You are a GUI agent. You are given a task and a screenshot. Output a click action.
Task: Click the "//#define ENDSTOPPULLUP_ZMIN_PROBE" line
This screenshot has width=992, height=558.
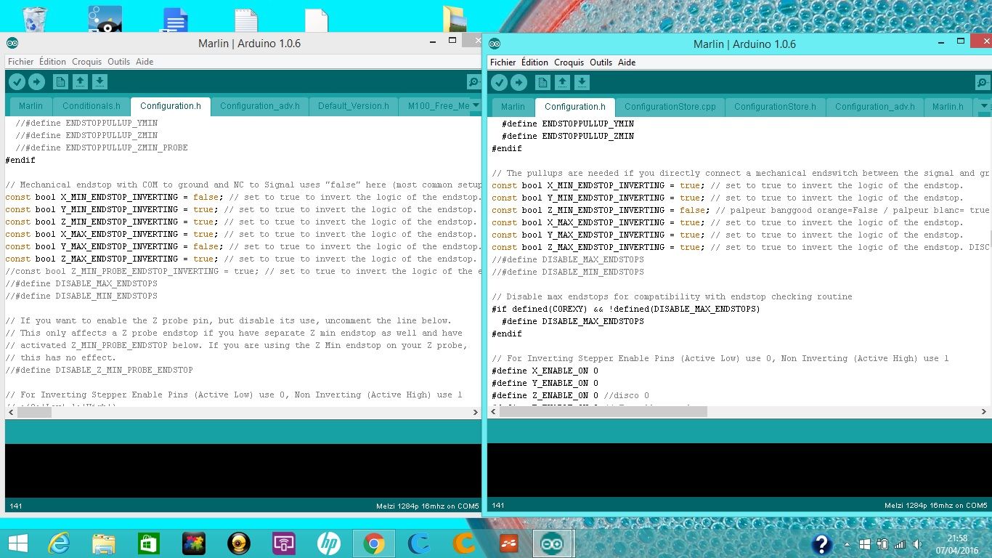(102, 147)
